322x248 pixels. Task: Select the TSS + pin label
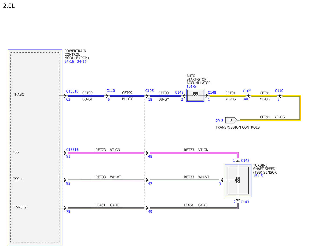pyautogui.click(x=18, y=179)
